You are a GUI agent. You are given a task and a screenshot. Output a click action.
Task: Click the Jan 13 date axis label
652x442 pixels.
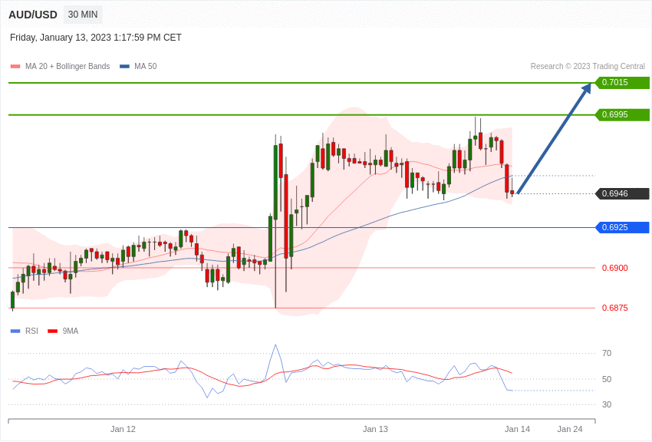(x=375, y=429)
